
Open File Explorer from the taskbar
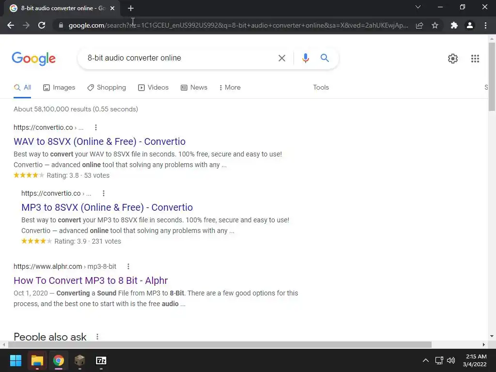(x=37, y=360)
